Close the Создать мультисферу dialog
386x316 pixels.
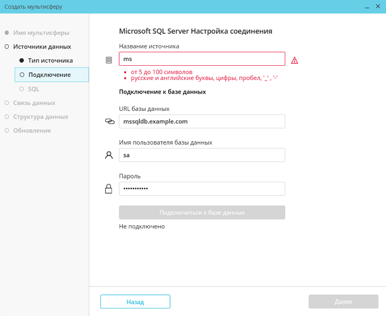pyautogui.click(x=378, y=7)
